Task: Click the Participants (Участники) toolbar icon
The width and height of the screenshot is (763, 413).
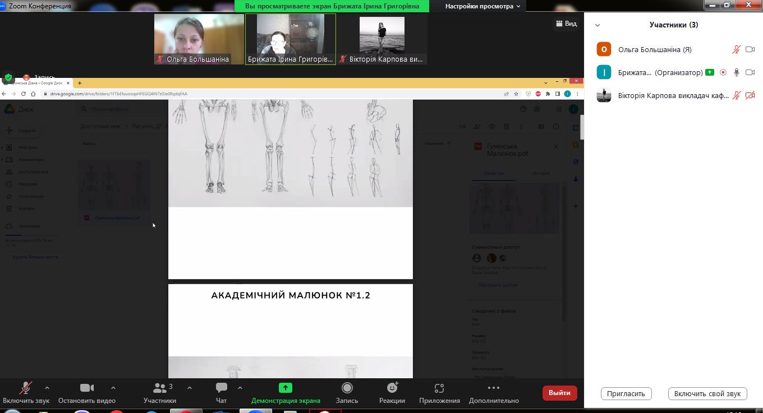Action: tap(160, 388)
